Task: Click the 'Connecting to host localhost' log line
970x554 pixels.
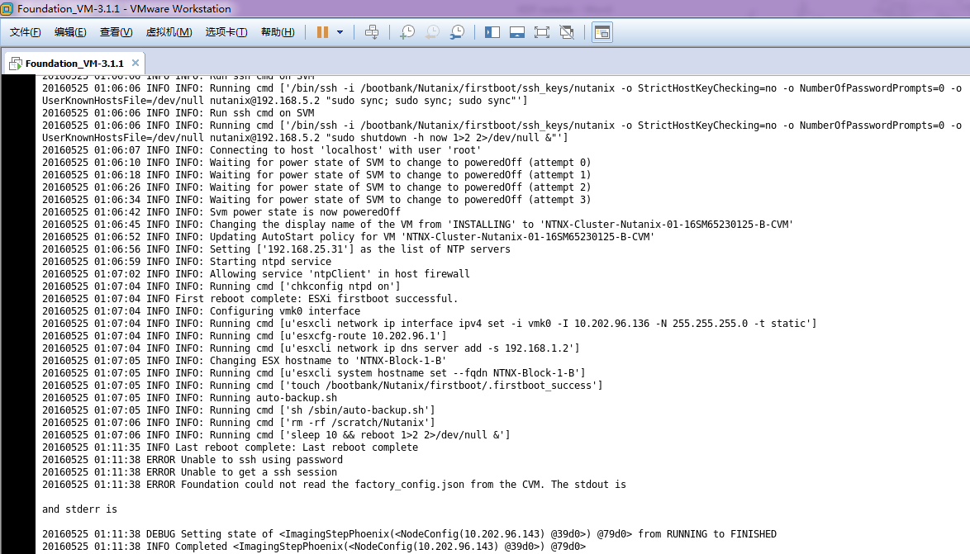Action: point(262,150)
